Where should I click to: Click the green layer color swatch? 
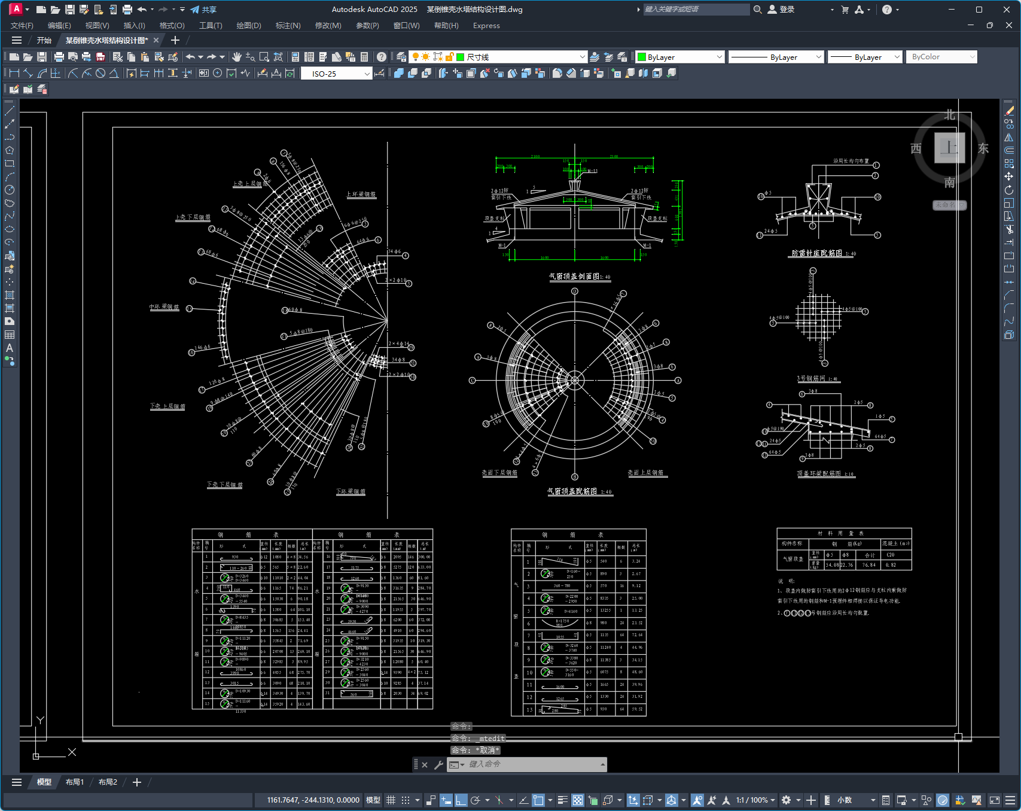(x=461, y=57)
